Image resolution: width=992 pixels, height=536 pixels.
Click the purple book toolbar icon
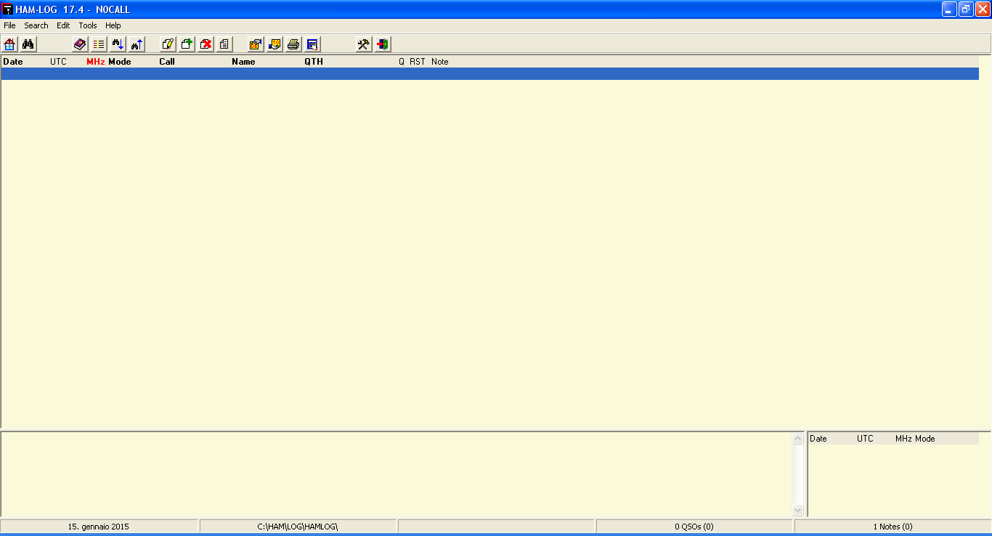[x=80, y=44]
